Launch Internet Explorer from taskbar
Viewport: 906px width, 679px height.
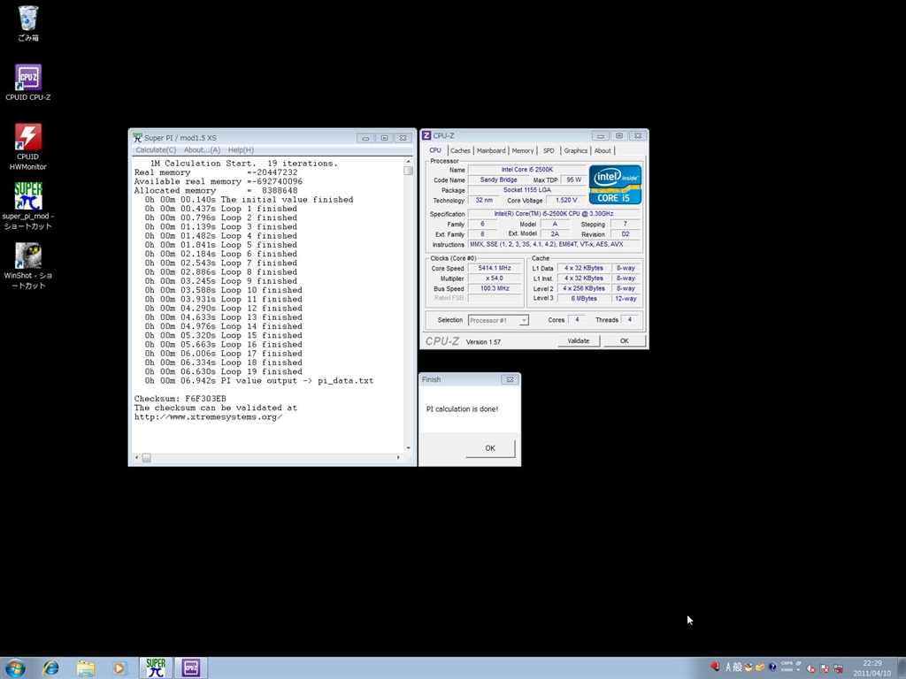[50, 668]
